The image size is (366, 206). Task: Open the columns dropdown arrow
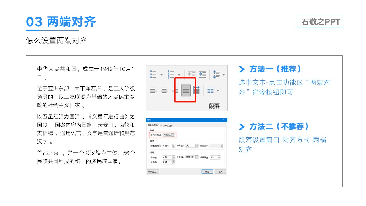tap(218, 90)
